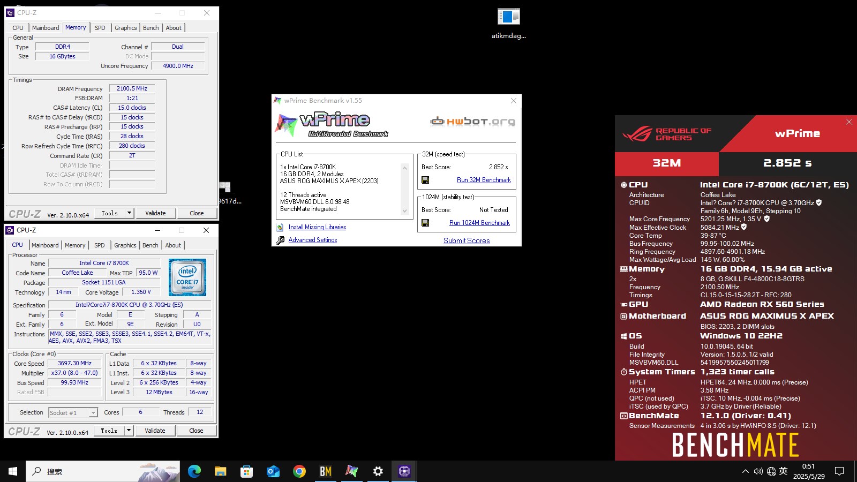Viewport: 857px width, 482px height.
Task: Click Validate in lower CPU-Z window
Action: [155, 431]
